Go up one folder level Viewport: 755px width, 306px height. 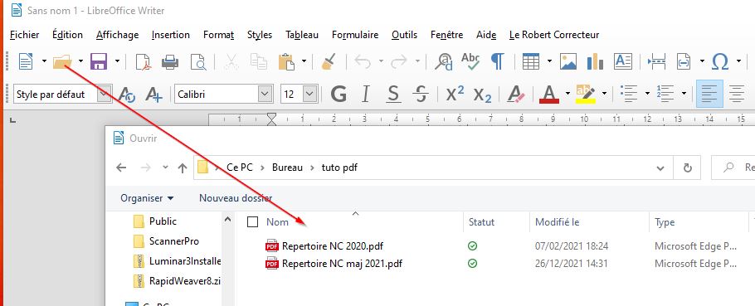(x=182, y=168)
